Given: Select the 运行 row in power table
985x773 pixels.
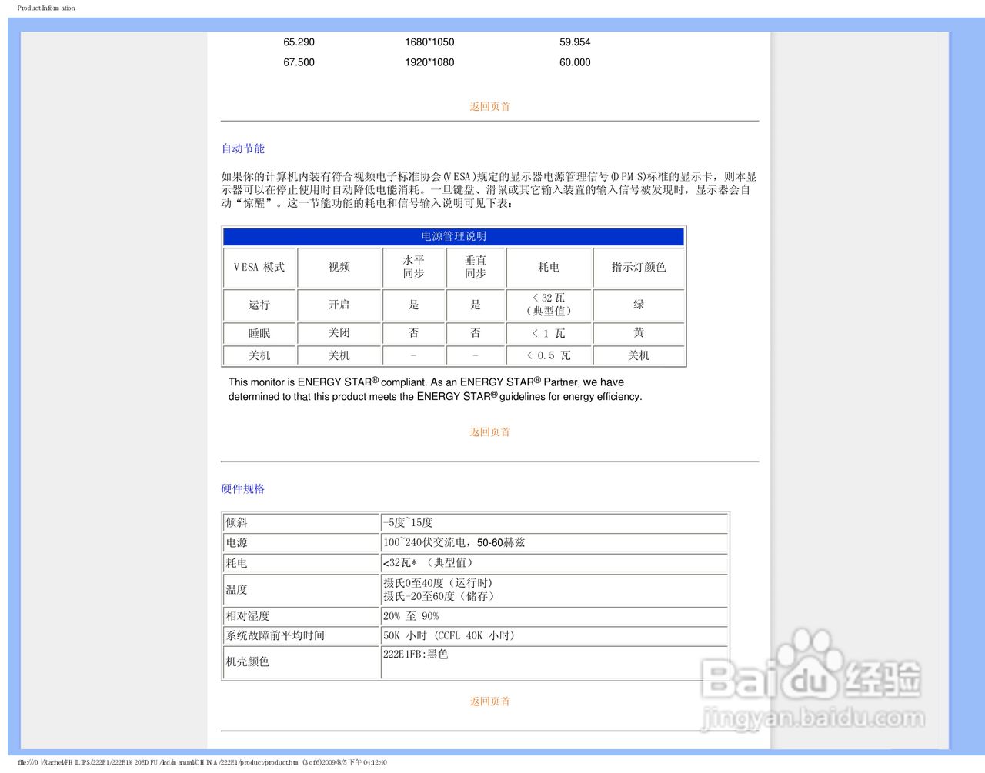Looking at the screenshot, I should point(259,305).
